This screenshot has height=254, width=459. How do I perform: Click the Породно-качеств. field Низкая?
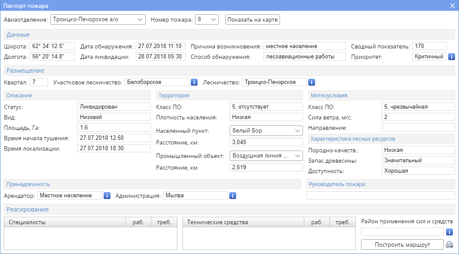point(418,150)
